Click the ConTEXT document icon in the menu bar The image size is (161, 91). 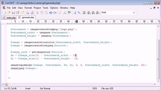click(x=4, y=8)
